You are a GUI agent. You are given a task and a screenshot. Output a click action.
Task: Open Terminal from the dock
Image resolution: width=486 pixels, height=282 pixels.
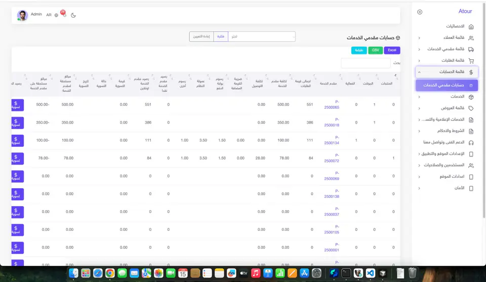coord(346,273)
